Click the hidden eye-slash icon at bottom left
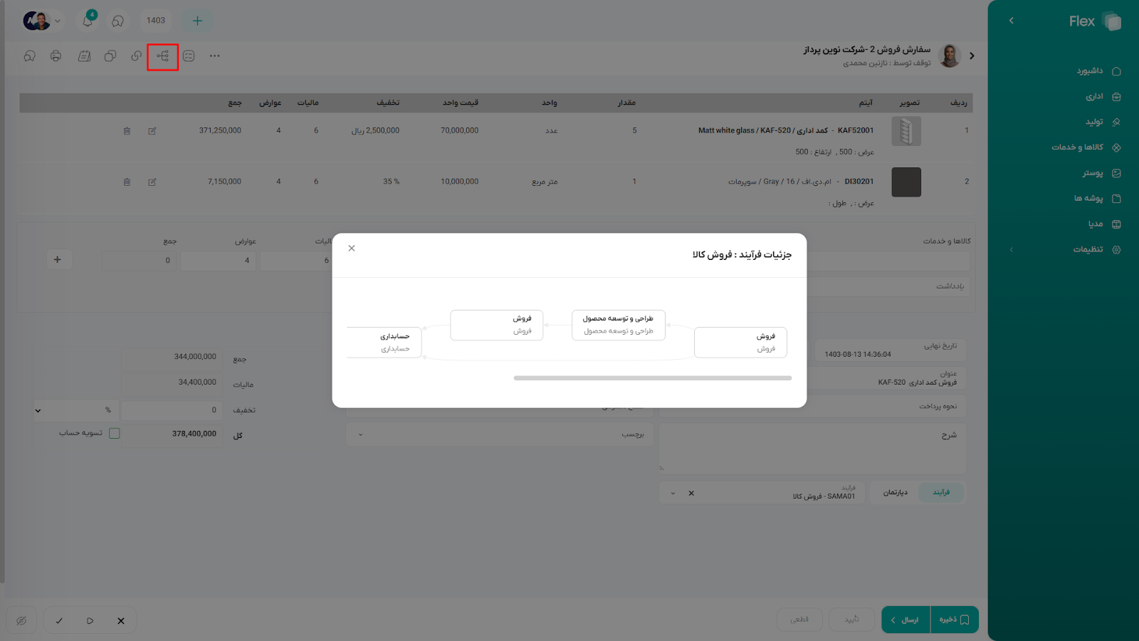Viewport: 1139px width, 641px height. click(x=21, y=620)
